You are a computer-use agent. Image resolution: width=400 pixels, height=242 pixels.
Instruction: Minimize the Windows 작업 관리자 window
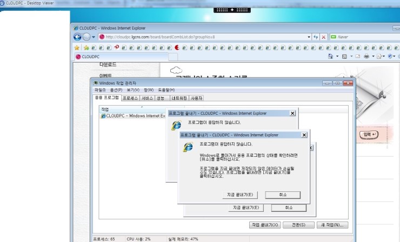(327, 83)
